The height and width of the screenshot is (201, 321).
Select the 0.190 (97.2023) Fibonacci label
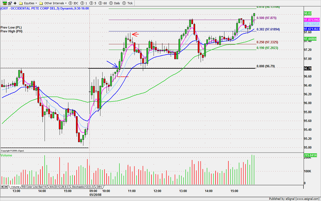tap(267, 48)
